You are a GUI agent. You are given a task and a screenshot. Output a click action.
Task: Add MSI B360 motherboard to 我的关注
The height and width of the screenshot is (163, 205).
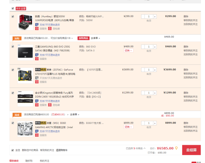pyautogui.click(x=191, y=131)
